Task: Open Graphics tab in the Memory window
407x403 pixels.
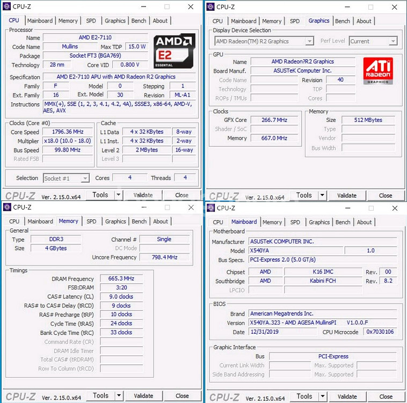Action: (115, 221)
